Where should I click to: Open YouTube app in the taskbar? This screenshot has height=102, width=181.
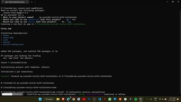pos(84,99)
